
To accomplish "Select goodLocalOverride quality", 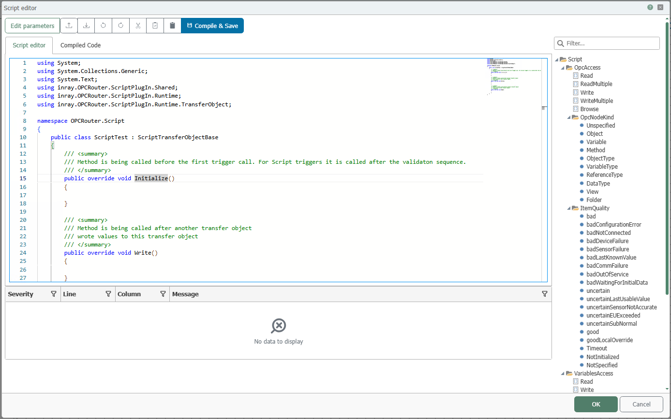I will (610, 340).
